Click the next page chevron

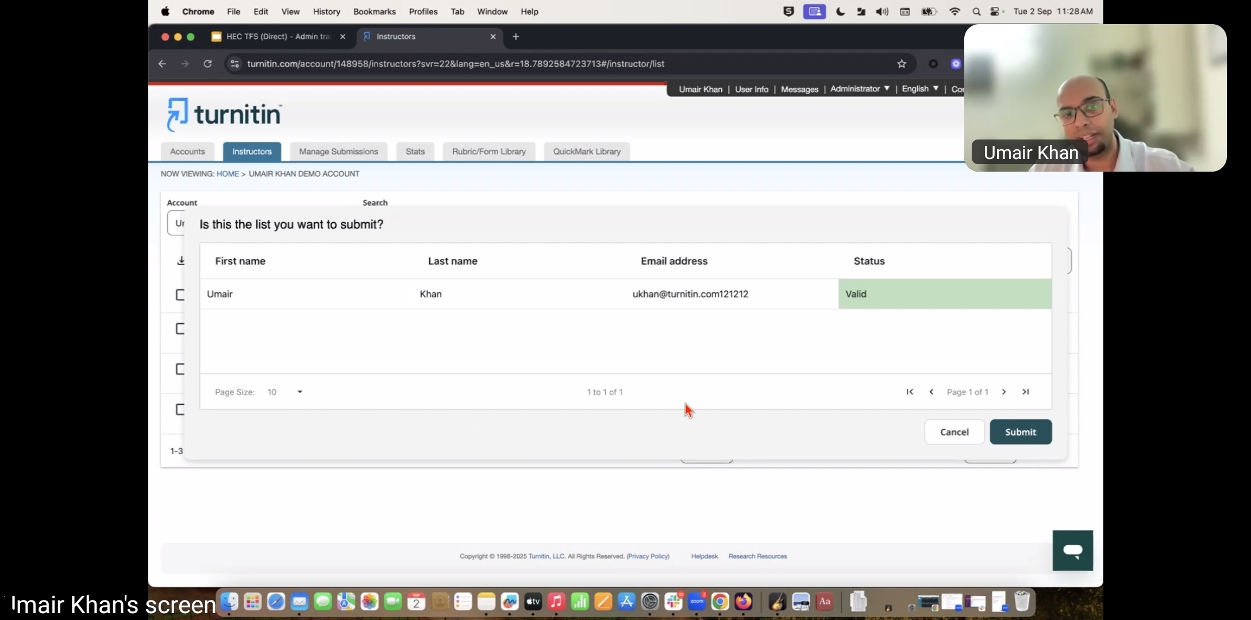(1004, 392)
